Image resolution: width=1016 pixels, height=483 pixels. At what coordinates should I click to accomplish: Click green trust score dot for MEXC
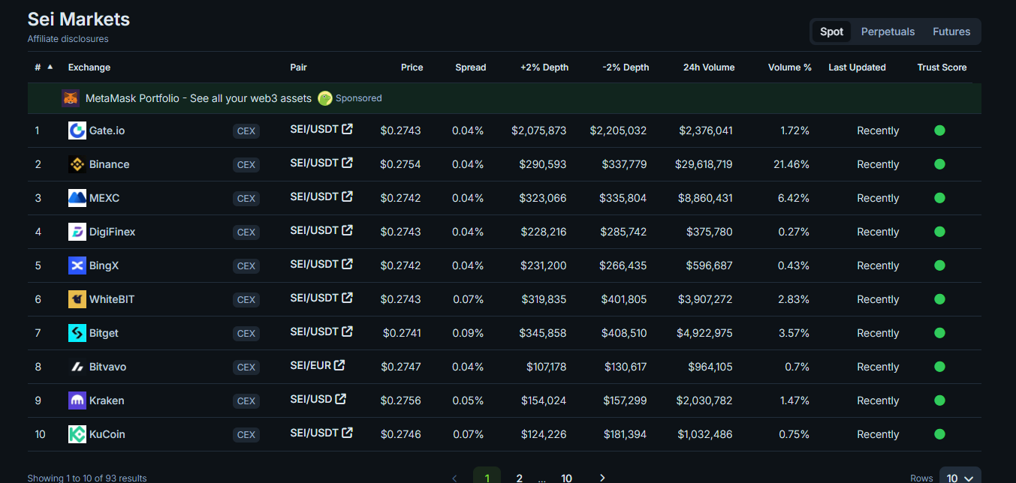(939, 198)
